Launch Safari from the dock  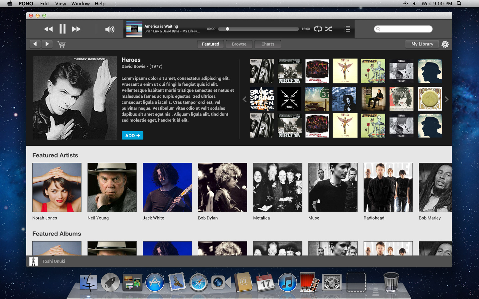click(199, 283)
